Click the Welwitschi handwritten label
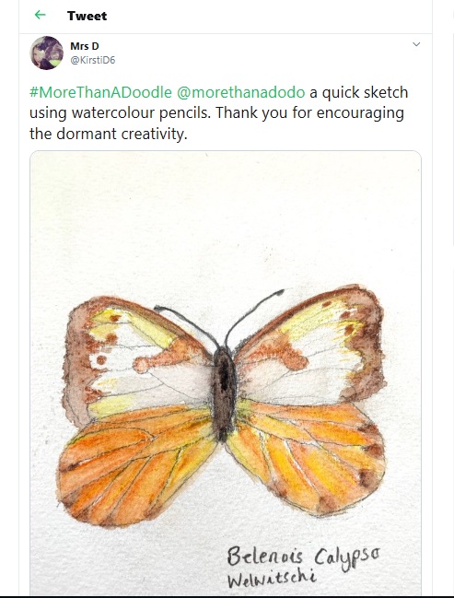The height and width of the screenshot is (598, 454). point(272,578)
